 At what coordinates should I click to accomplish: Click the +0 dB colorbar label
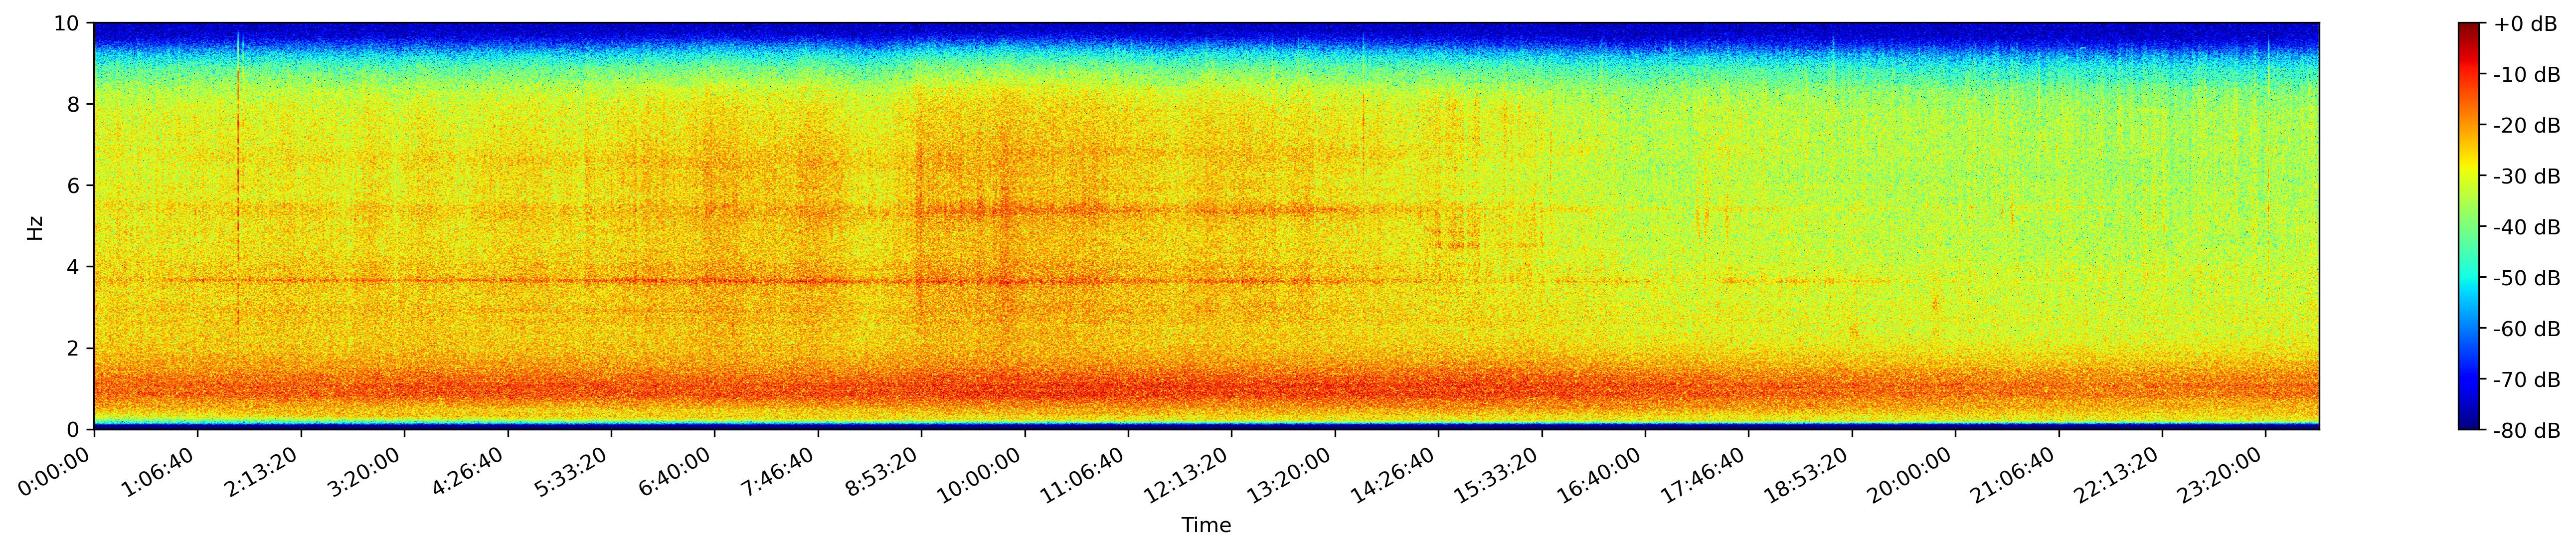(2526, 24)
